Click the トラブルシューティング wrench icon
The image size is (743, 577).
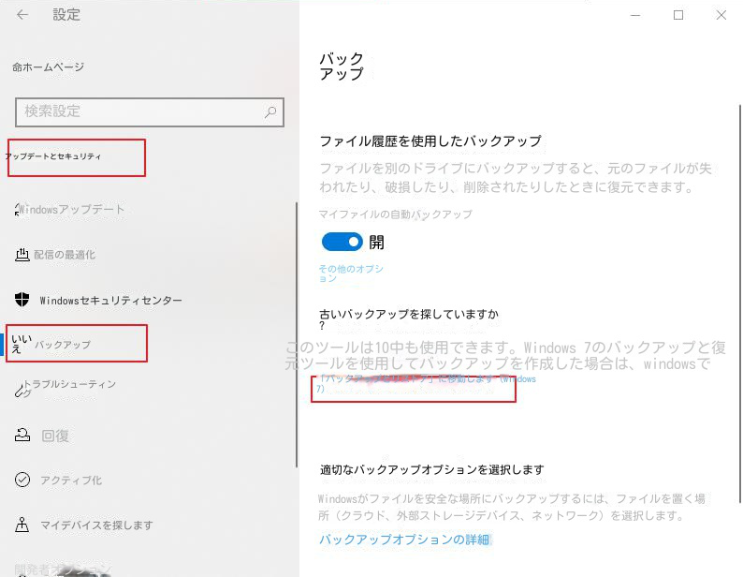(x=22, y=390)
